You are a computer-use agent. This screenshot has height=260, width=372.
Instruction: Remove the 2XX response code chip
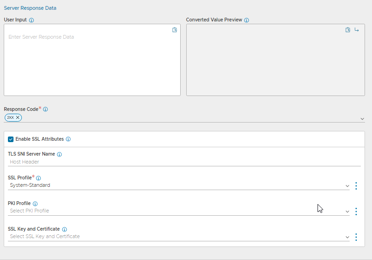point(18,117)
